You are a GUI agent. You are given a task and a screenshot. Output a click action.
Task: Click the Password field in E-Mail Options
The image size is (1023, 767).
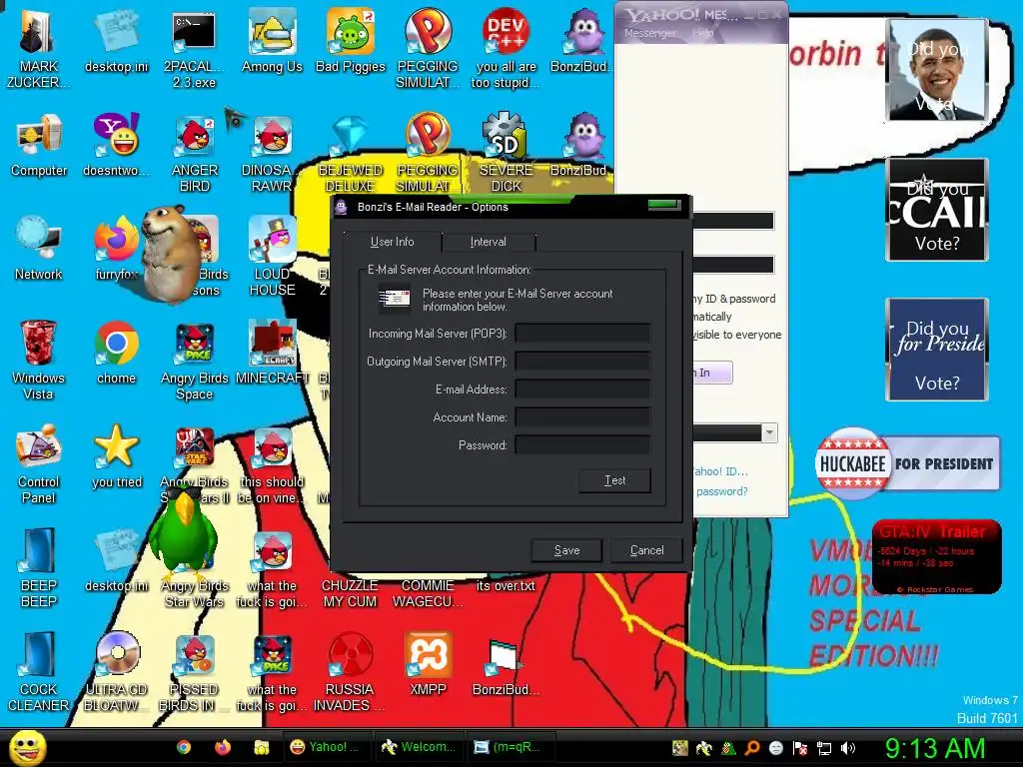coord(582,445)
